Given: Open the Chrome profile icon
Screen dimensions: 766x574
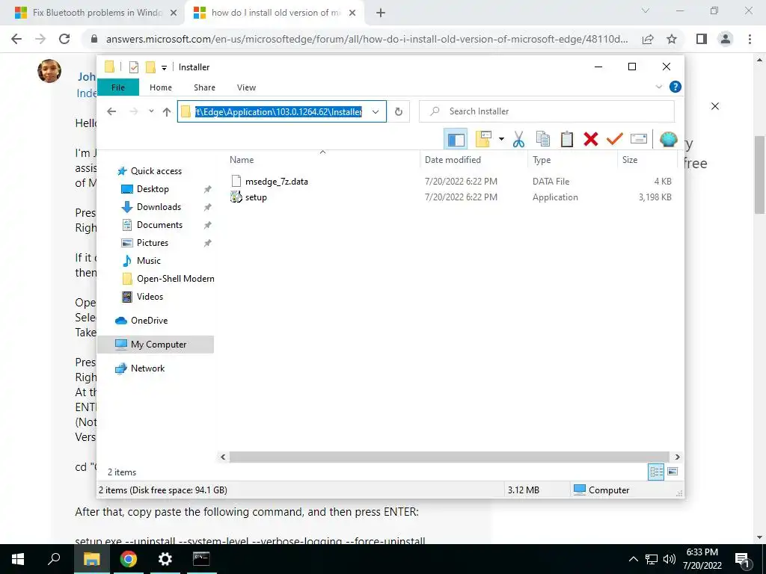Looking at the screenshot, I should click(726, 39).
